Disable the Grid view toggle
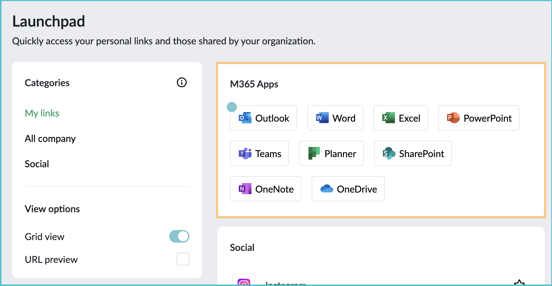The height and width of the screenshot is (286, 552). [179, 237]
